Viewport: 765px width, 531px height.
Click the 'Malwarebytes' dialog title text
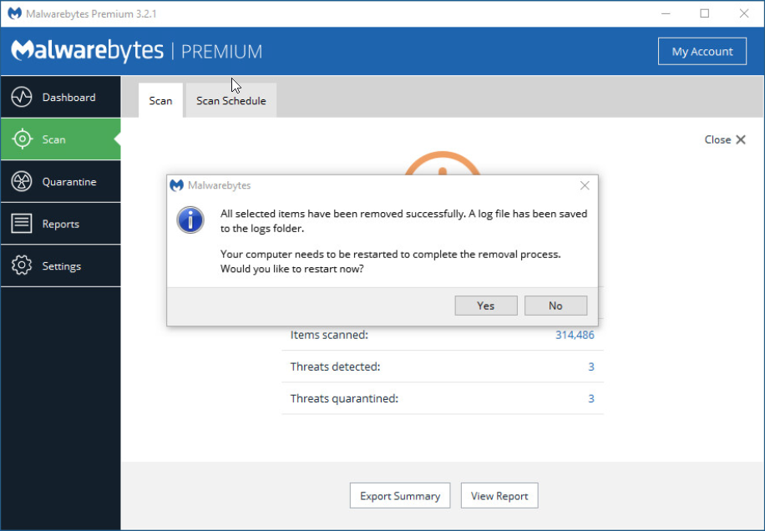[219, 185]
